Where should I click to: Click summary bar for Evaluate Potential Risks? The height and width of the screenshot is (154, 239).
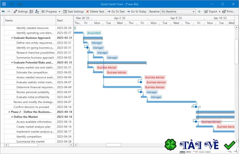click(117, 63)
